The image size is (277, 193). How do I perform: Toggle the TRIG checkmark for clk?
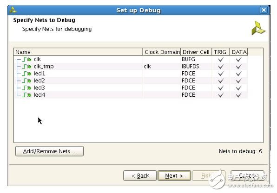click(x=221, y=59)
